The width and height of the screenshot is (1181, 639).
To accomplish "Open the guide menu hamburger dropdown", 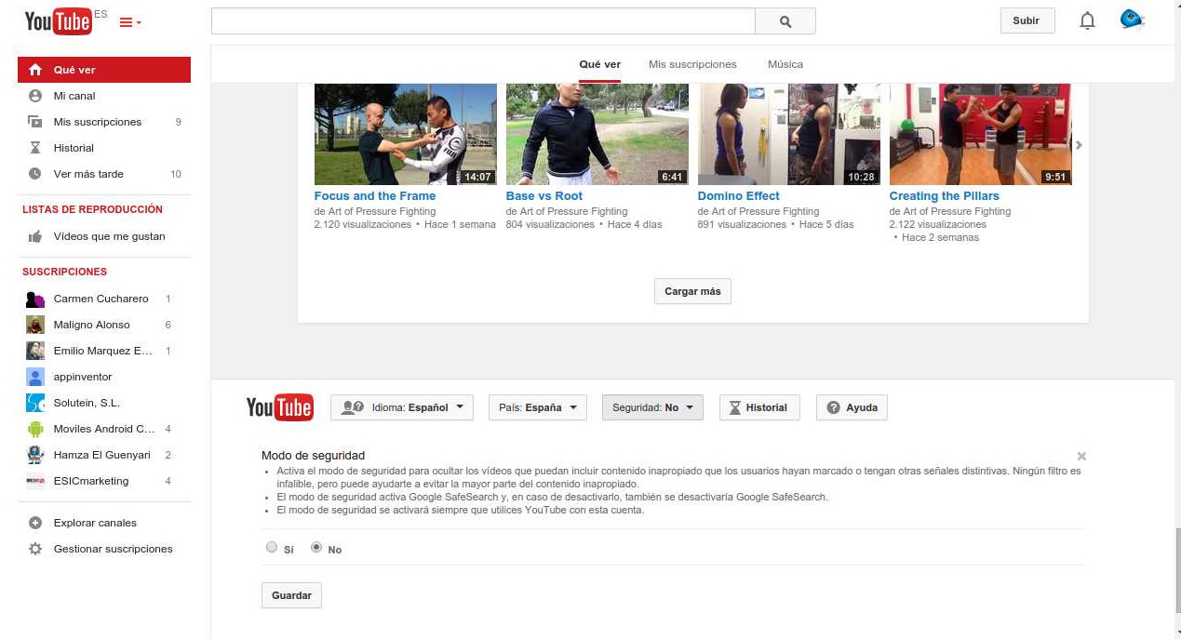I will pyautogui.click(x=130, y=22).
